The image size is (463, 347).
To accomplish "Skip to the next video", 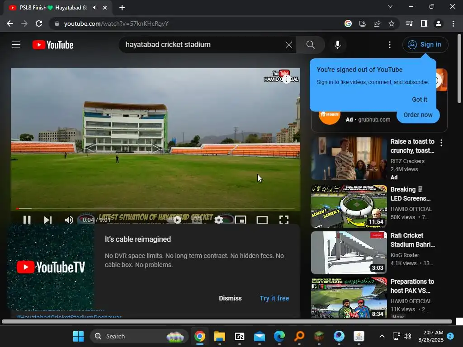I will pos(48,220).
